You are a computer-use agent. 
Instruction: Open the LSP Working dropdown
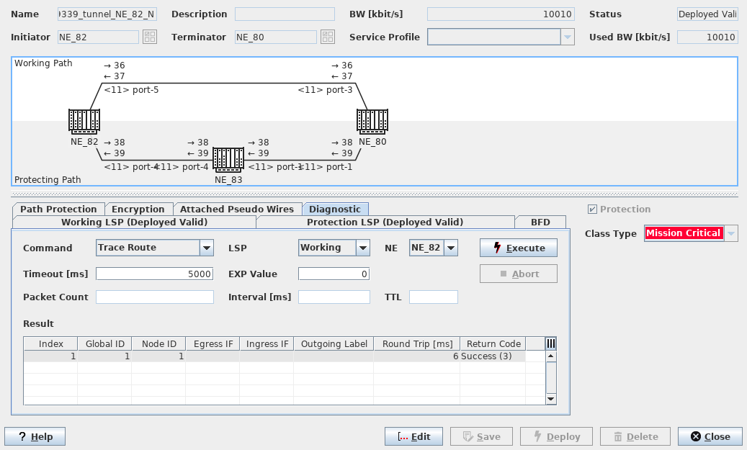(362, 248)
